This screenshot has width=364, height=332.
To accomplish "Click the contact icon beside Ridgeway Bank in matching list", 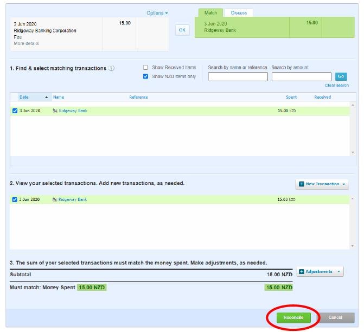I will 55,110.
